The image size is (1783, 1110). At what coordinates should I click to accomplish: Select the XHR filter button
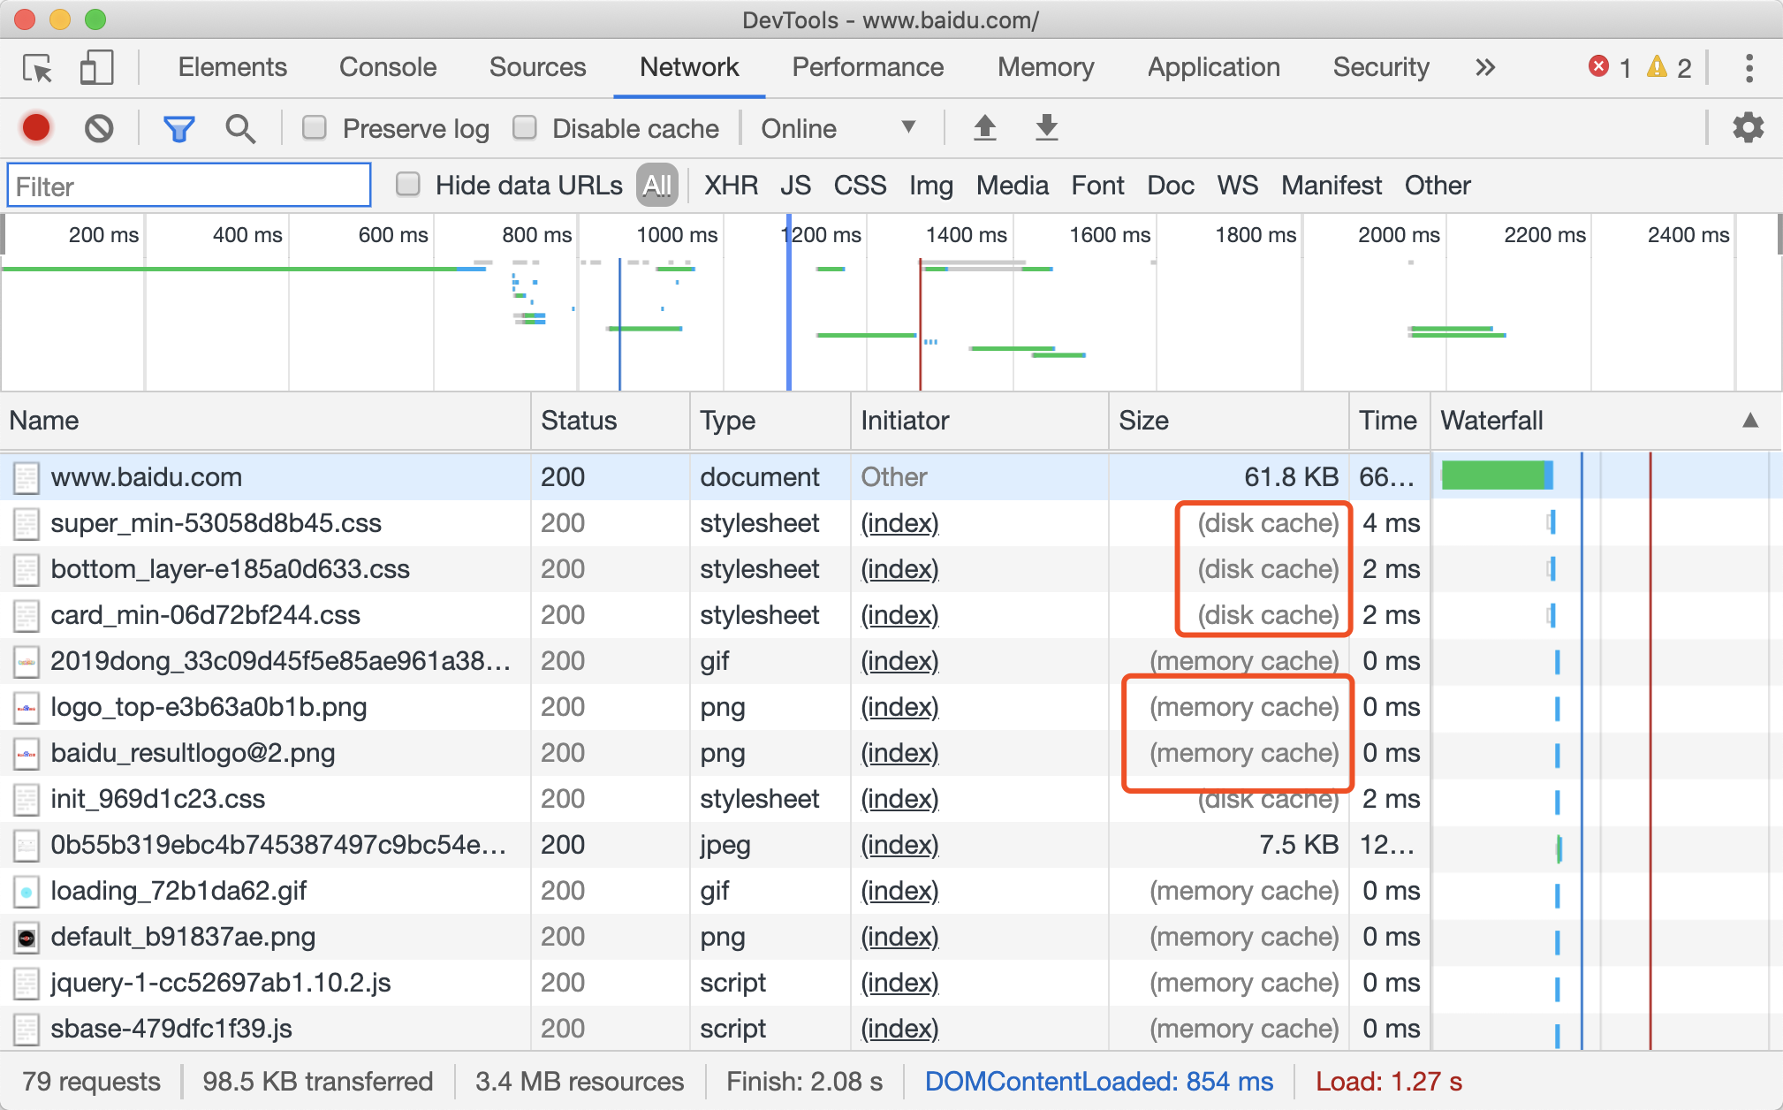point(729,186)
